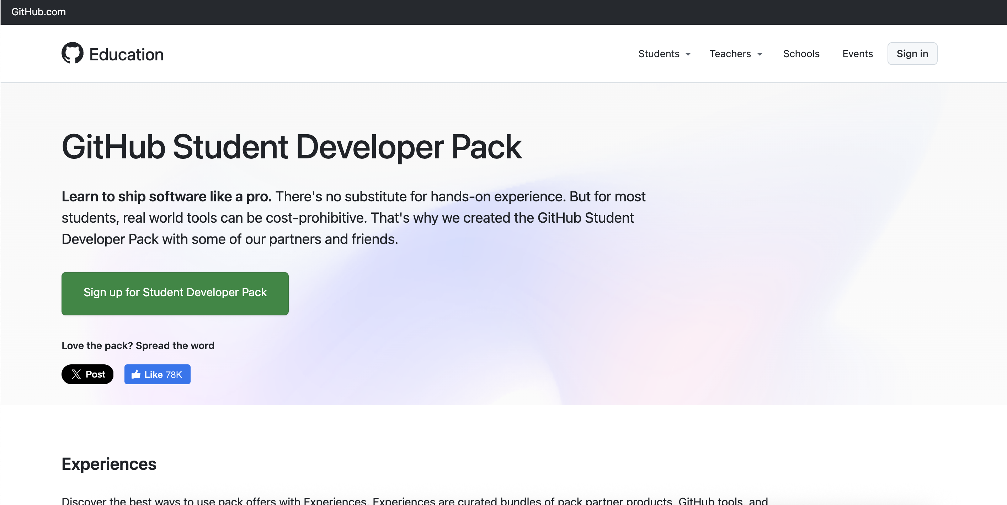Go to the Schools page
Image resolution: width=1007 pixels, height=505 pixels.
click(x=801, y=54)
